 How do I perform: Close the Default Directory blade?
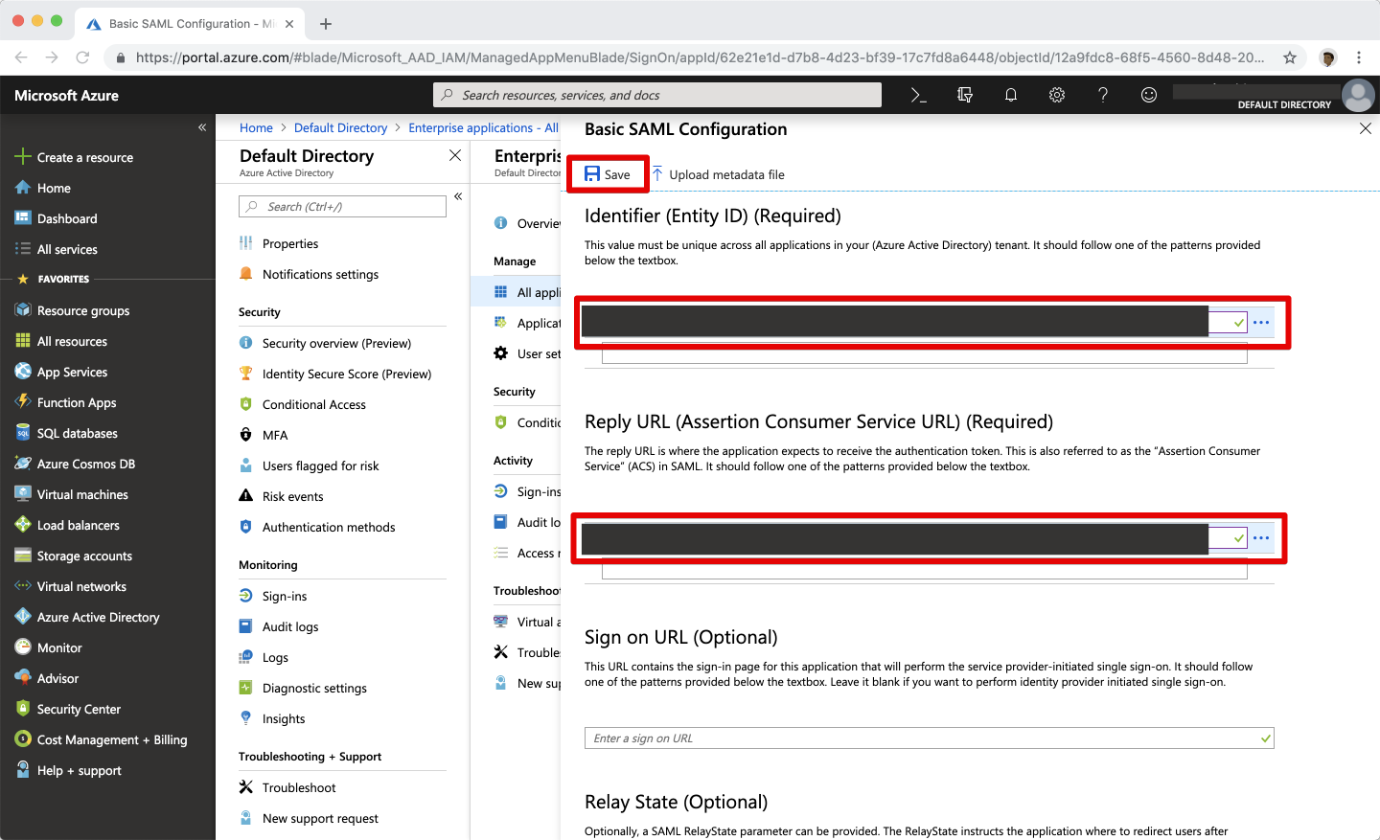coord(455,155)
